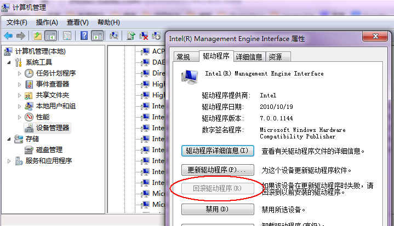Collapse the 存储 tree node
394x226 pixels.
[9, 139]
